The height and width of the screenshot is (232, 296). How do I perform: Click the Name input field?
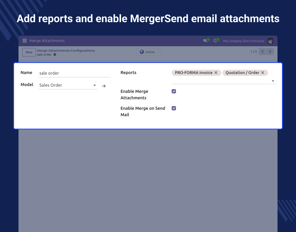coord(74,73)
